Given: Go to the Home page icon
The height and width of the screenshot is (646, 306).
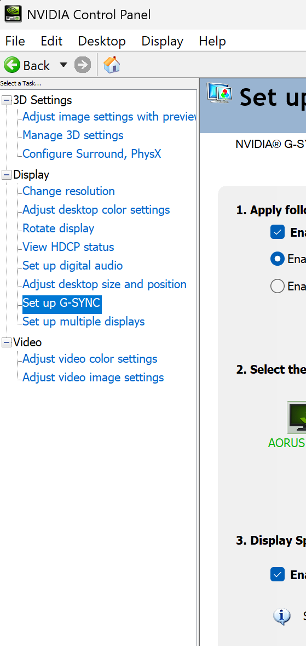Looking at the screenshot, I should [112, 65].
